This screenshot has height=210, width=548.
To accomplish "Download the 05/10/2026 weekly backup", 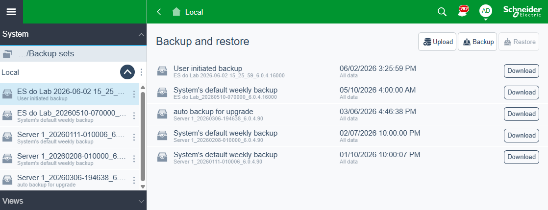I will [x=521, y=93].
